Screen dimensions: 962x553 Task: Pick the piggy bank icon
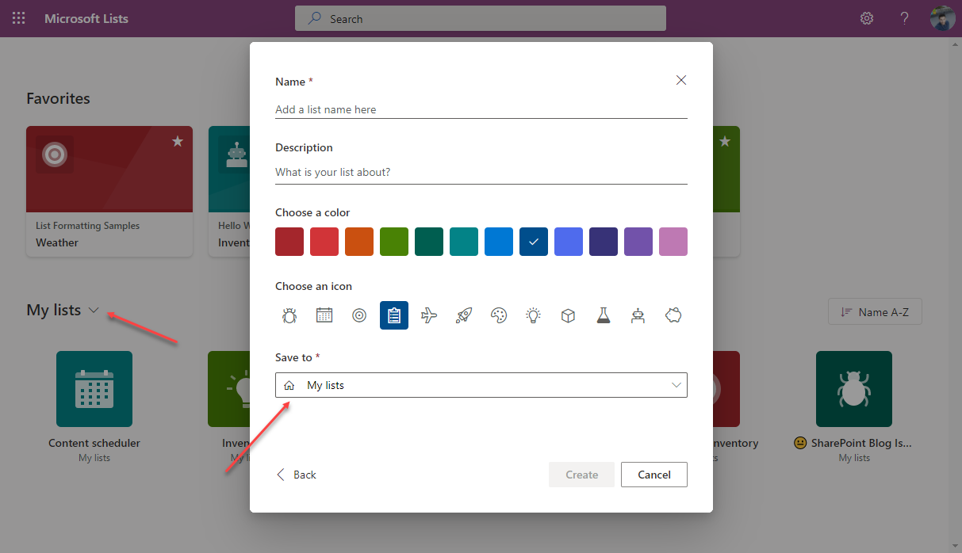click(673, 315)
